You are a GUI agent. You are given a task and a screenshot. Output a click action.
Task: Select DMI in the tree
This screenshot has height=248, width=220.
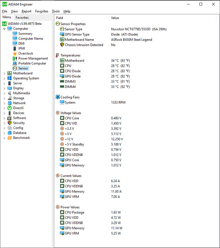click(x=21, y=43)
